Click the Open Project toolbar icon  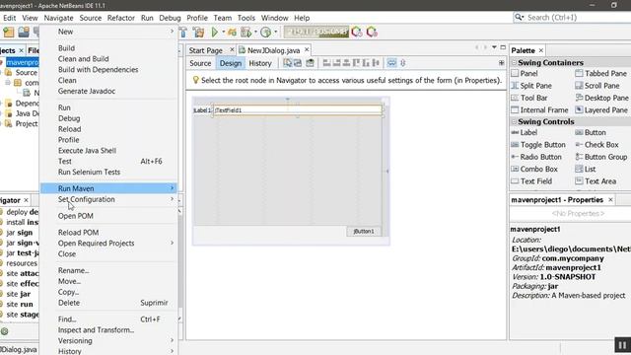24,32
